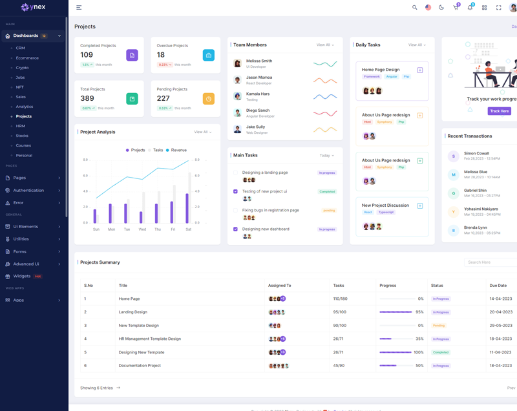This screenshot has width=517, height=411.
Task: Open the shopping cart icon
Action: tap(456, 8)
